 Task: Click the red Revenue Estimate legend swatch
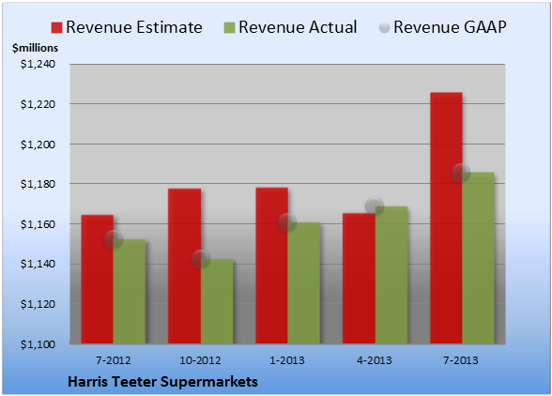click(56, 27)
